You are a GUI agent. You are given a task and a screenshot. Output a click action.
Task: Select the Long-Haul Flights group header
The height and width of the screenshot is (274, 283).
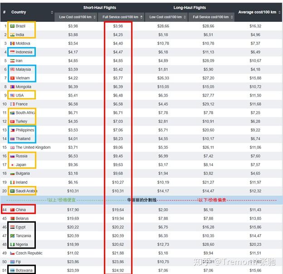(190, 8)
